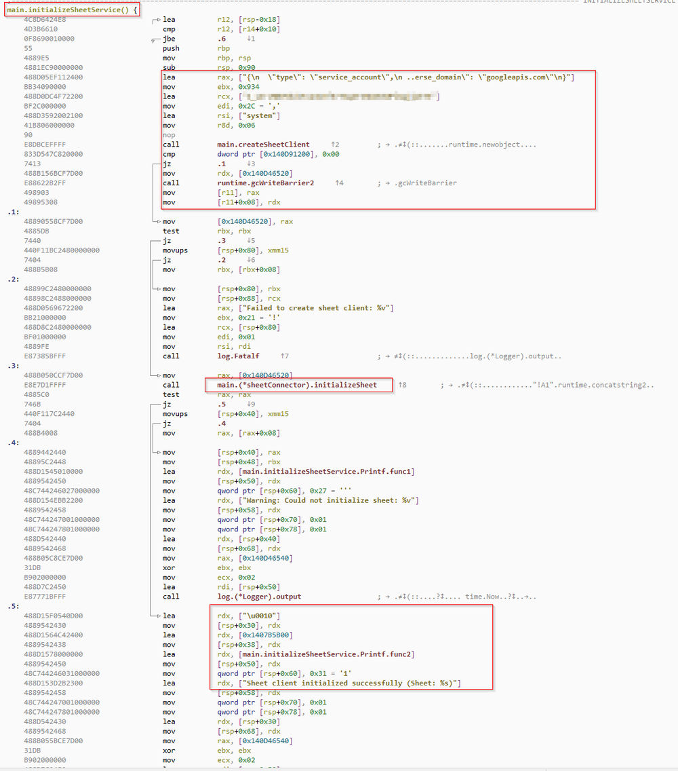678x771 pixels.
Task: Click the sub mnemonic
Action: pyautogui.click(x=169, y=68)
